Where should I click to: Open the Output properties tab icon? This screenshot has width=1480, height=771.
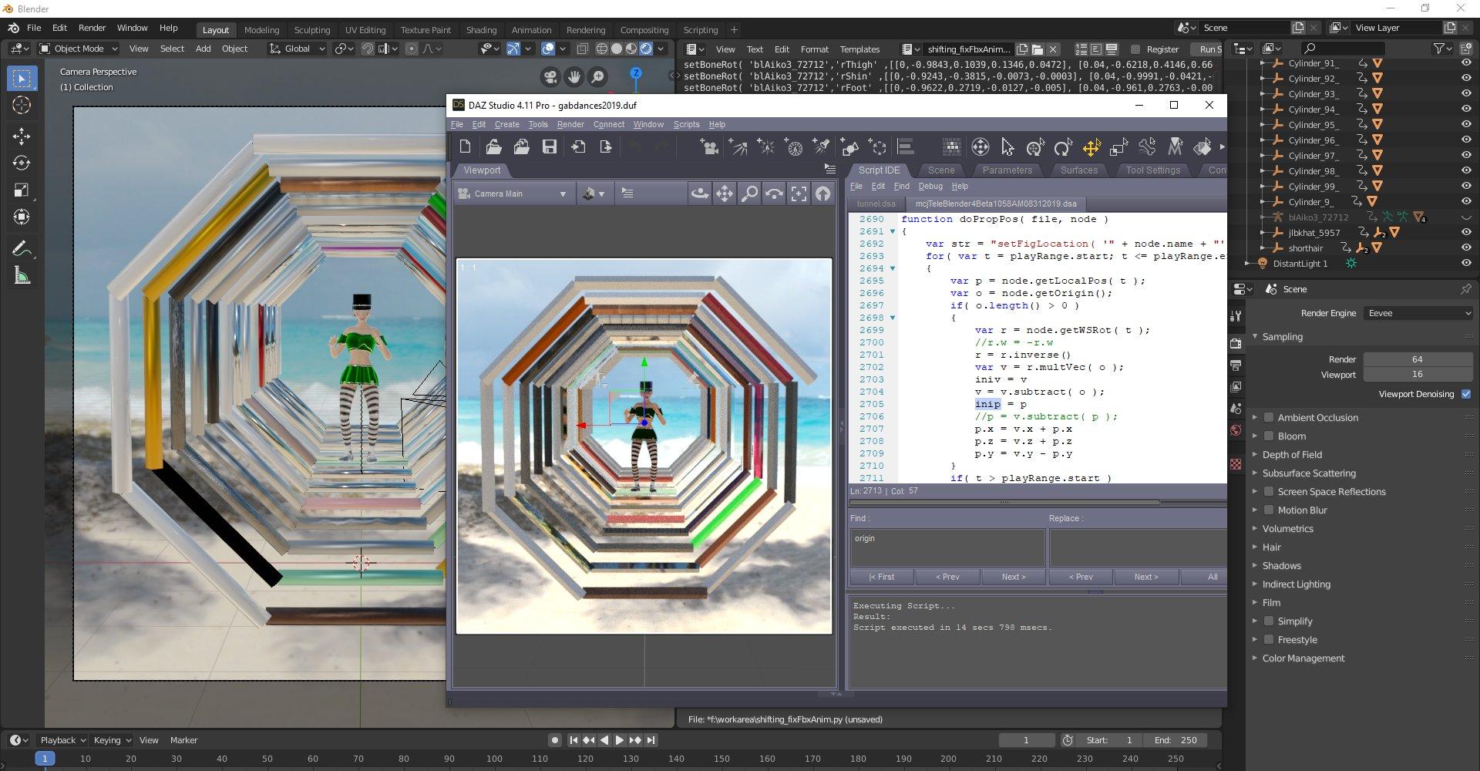point(1236,365)
